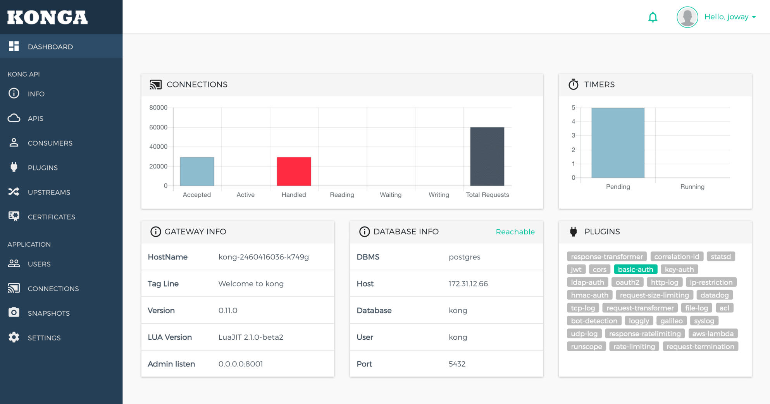Open the Upstreams page
The width and height of the screenshot is (770, 404).
tap(61, 192)
